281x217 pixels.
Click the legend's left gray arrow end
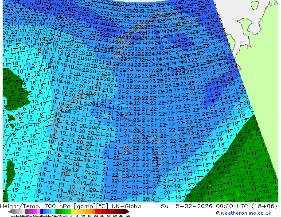pyautogui.click(x=10, y=212)
